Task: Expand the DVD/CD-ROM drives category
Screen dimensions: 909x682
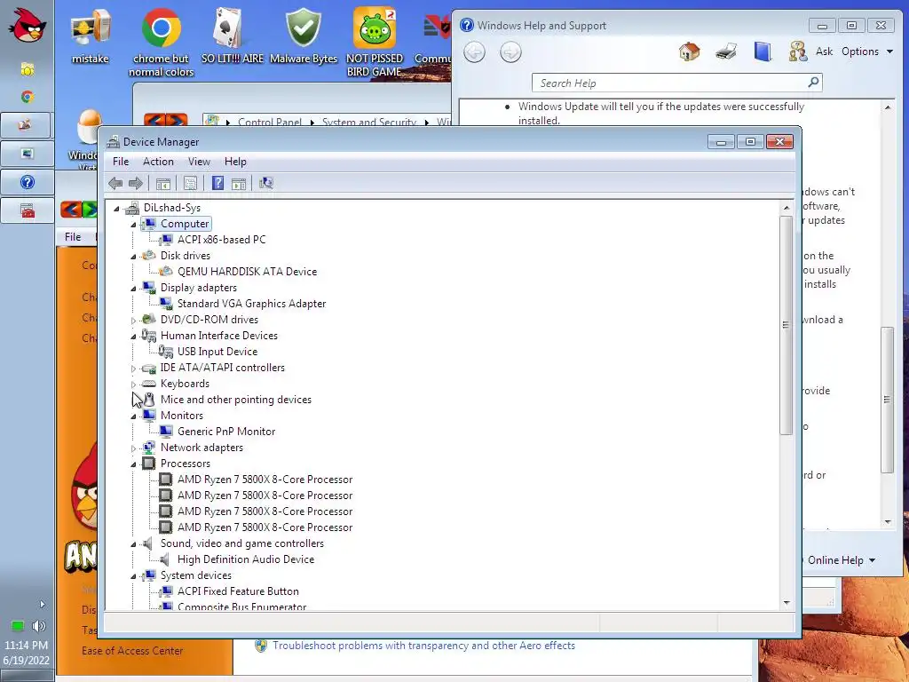Action: click(x=133, y=320)
